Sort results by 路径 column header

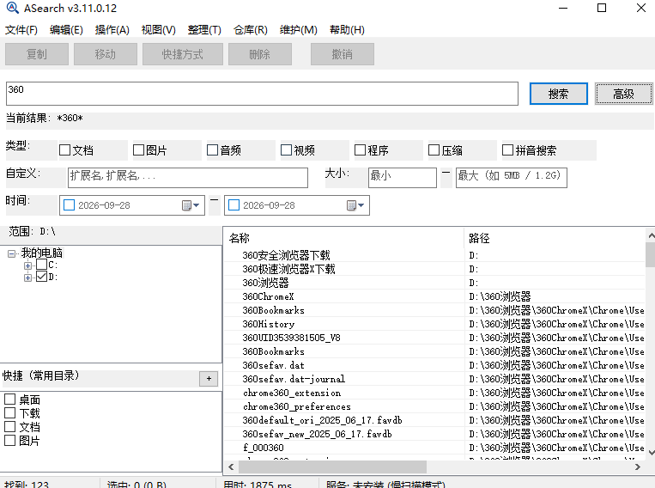pos(555,238)
